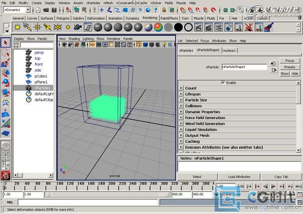This screenshot has height=214, width=303.
Task: Click the persp camera icon in outliner
Action: tap(28, 52)
